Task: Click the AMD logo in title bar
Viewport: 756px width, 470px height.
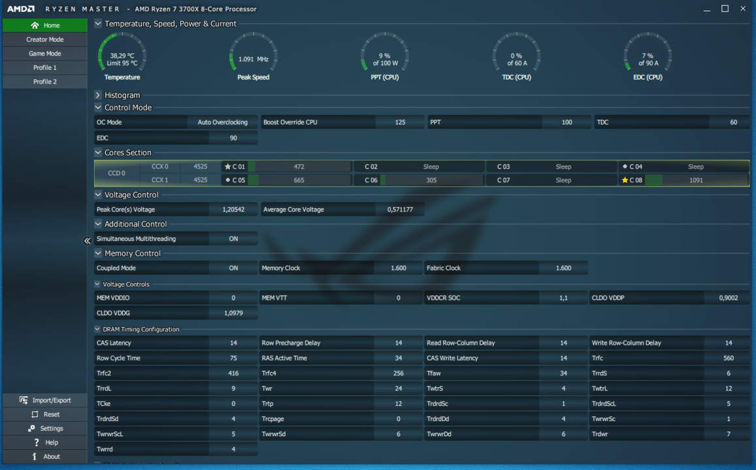Action: pyautogui.click(x=21, y=8)
